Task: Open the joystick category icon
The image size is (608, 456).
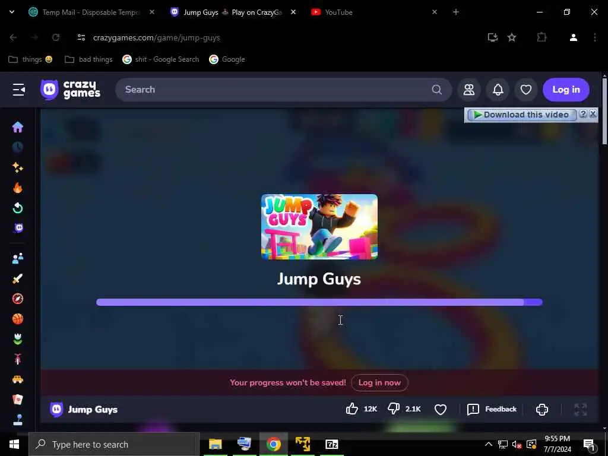Action: pos(18,420)
